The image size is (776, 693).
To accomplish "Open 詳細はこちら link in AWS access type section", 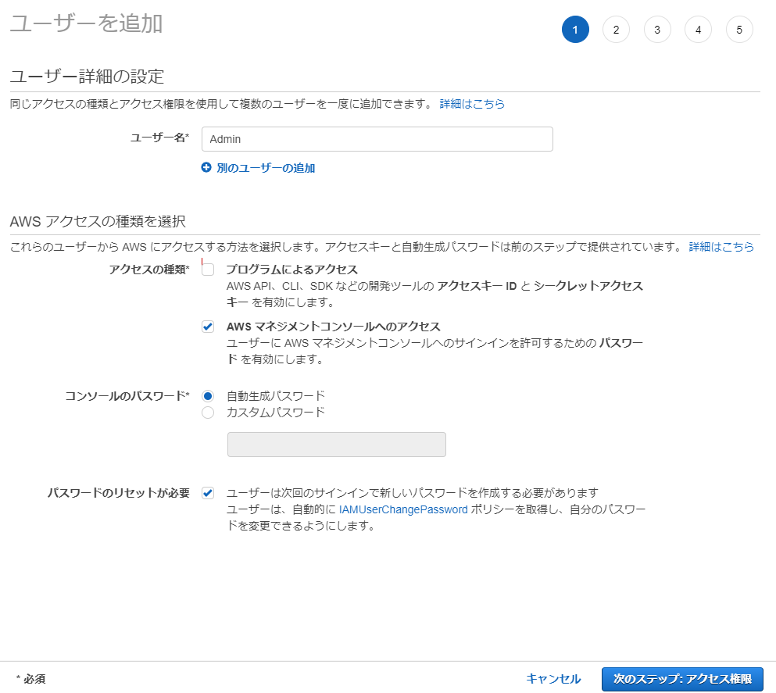I will point(721,247).
